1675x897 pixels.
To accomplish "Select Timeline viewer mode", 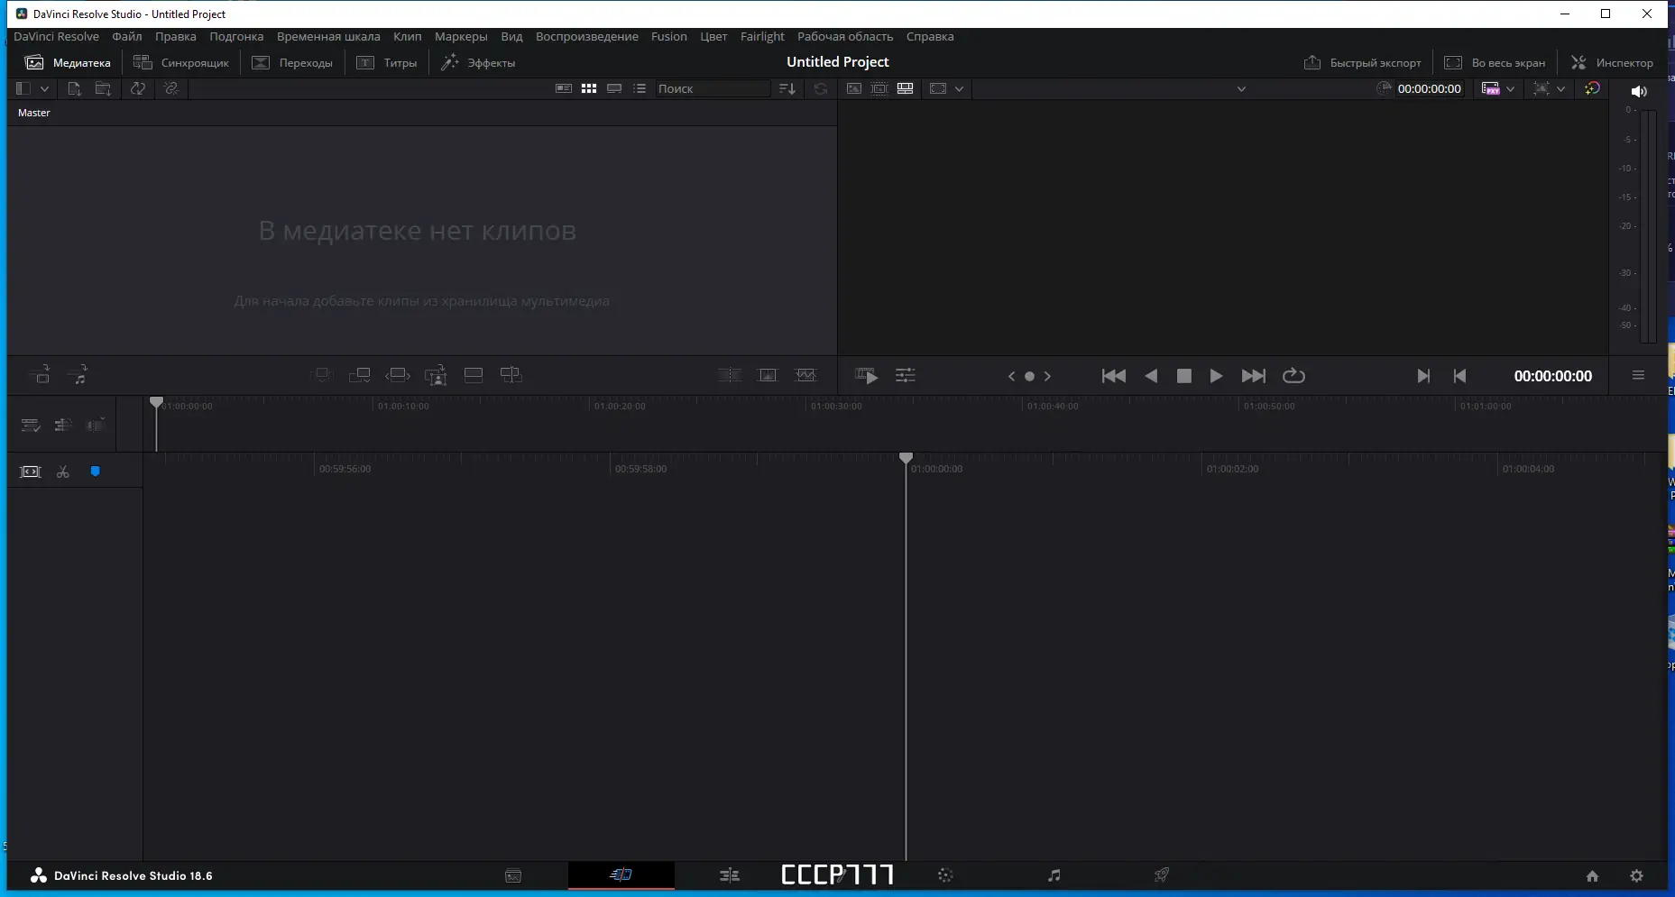I will [905, 88].
